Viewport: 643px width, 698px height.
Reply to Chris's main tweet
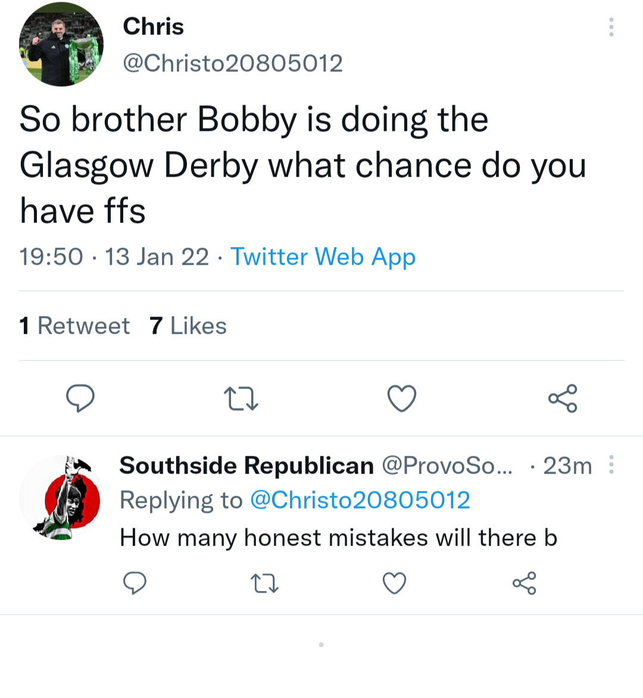80,398
